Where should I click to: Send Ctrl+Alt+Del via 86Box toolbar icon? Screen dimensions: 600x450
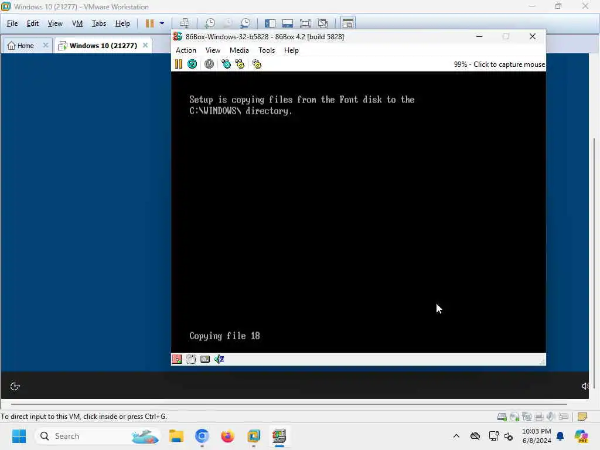point(226,64)
